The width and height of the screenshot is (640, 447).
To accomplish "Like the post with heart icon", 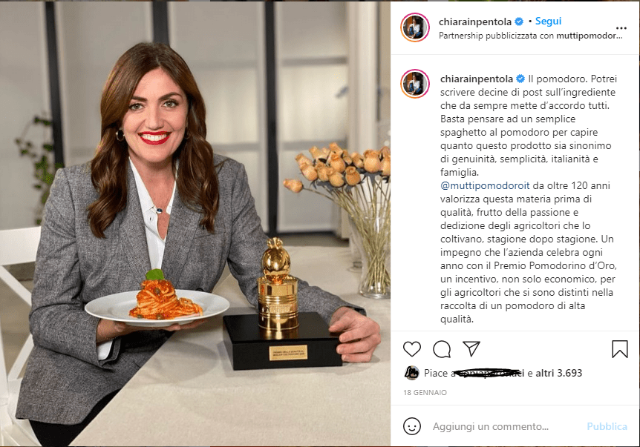I will coord(412,349).
